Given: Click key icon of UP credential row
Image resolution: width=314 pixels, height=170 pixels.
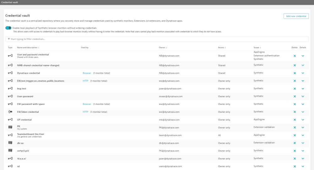Looking at the screenshot, I should click(x=10, y=120).
